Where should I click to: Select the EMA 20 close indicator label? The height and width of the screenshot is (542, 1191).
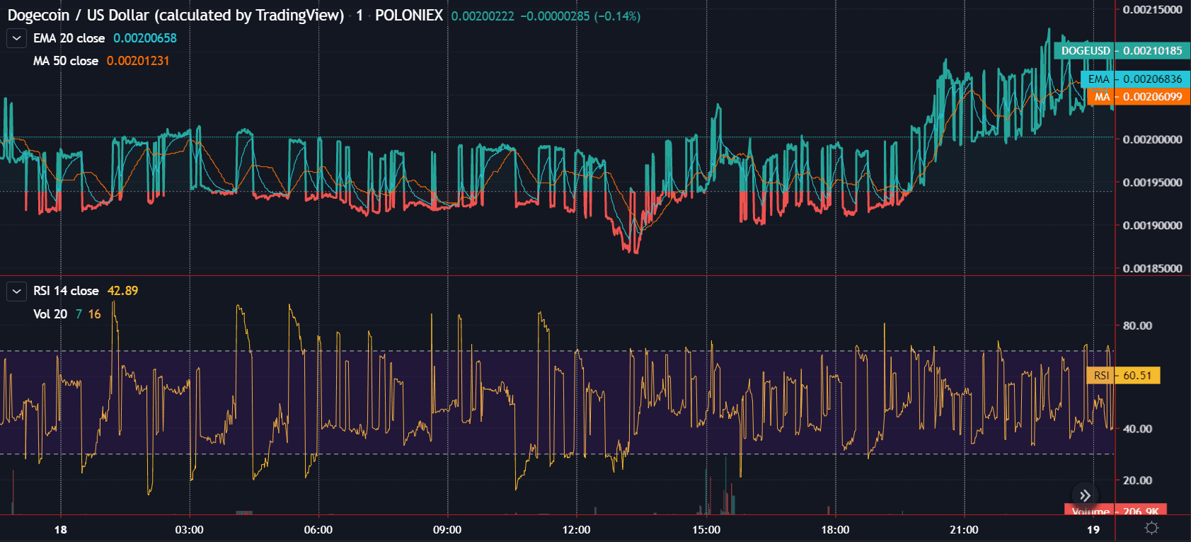(x=69, y=38)
